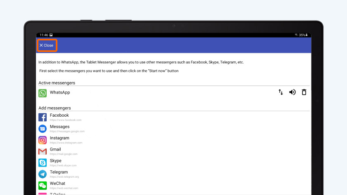Reorder WhatsApp with the up-down arrows icon
This screenshot has height=195, width=347.
tap(280, 92)
